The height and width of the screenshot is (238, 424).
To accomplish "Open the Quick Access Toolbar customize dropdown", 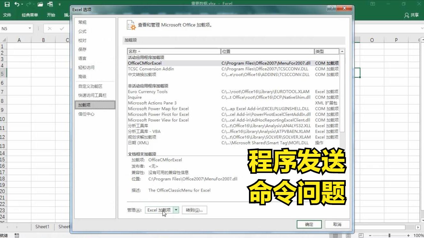I will 60,4.
